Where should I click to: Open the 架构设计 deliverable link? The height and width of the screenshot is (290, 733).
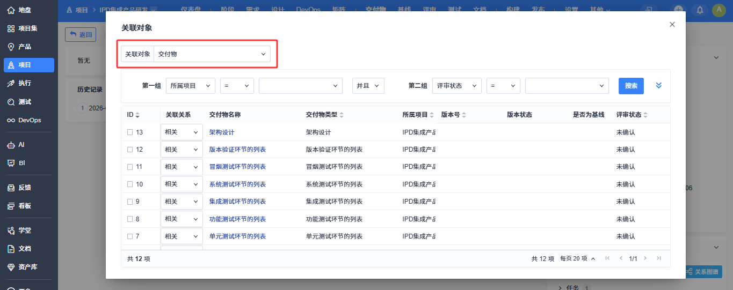click(222, 132)
